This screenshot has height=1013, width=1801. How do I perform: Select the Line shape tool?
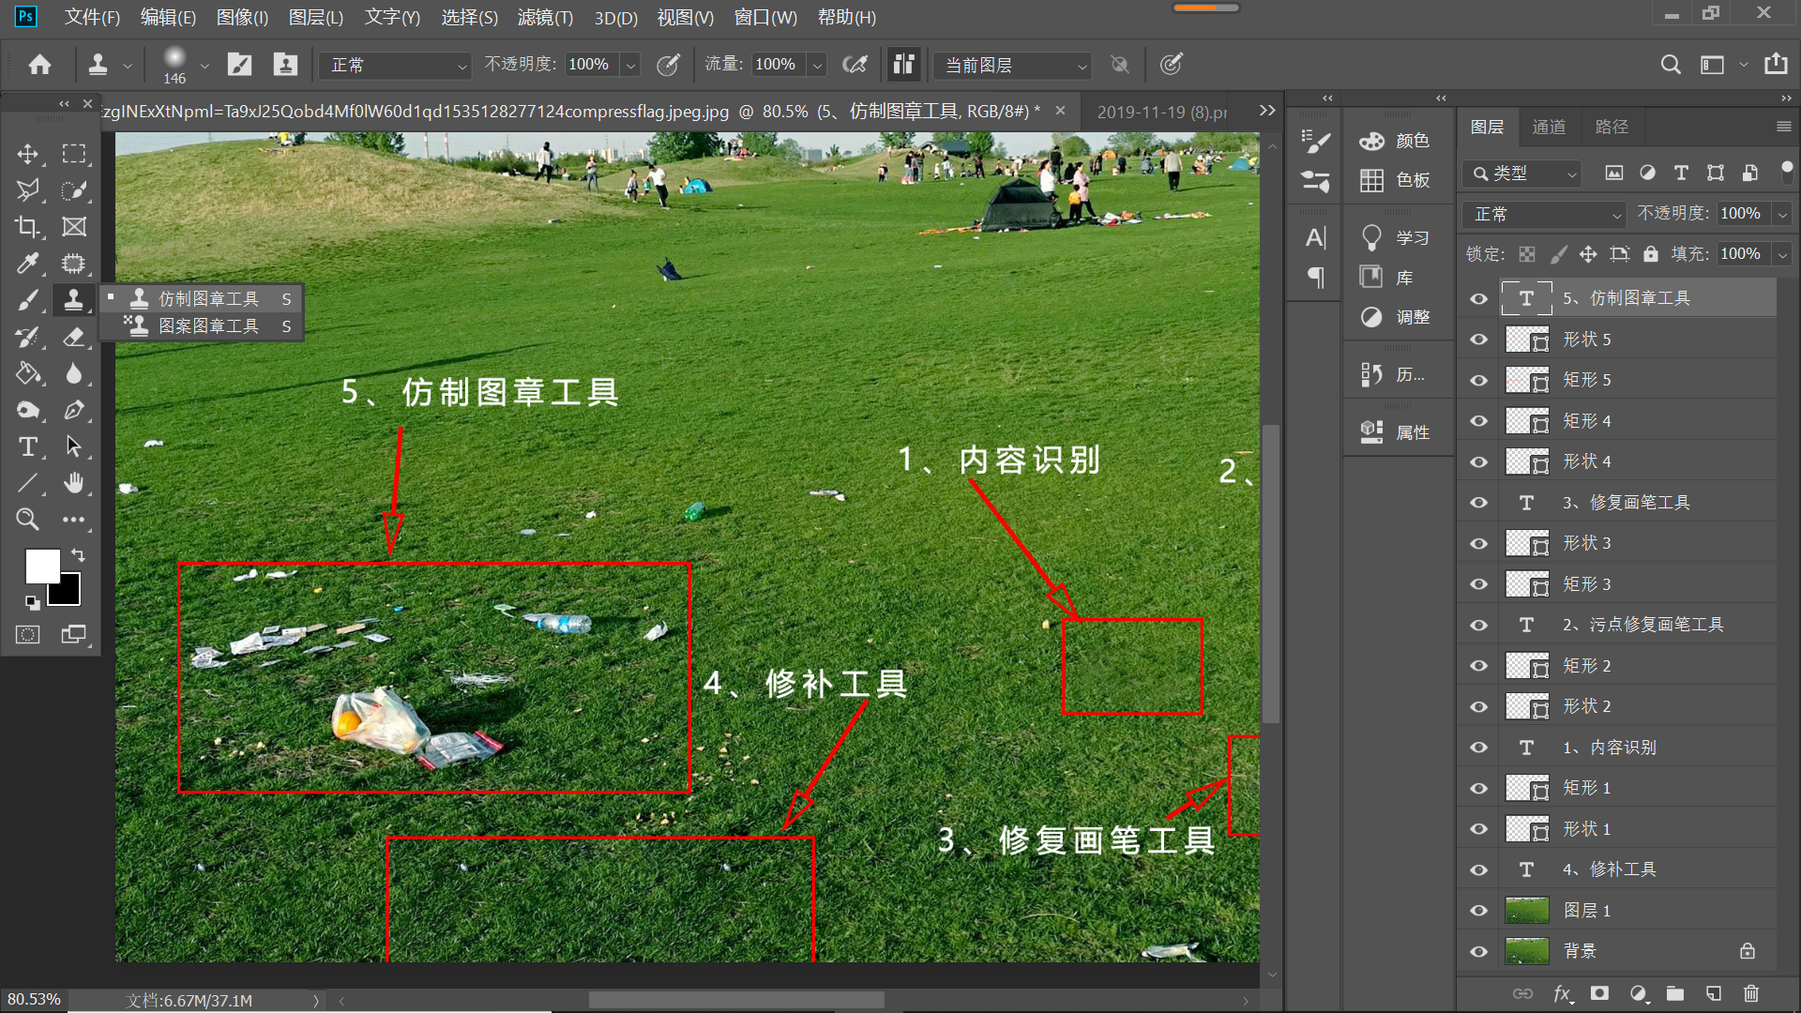point(28,483)
